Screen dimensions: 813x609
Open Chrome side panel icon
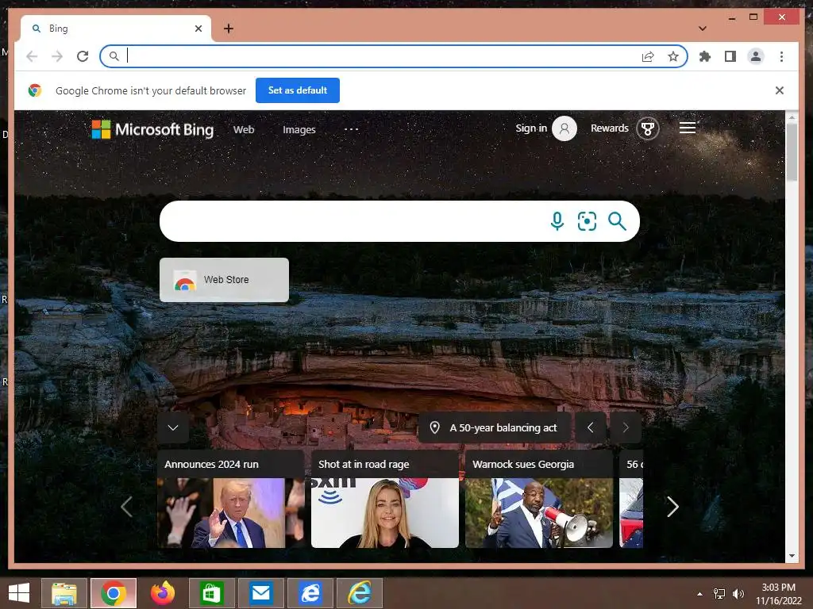[730, 56]
